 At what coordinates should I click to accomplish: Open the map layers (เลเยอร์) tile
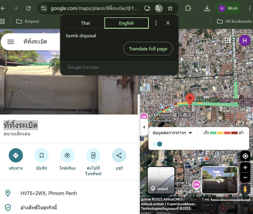(x=161, y=180)
